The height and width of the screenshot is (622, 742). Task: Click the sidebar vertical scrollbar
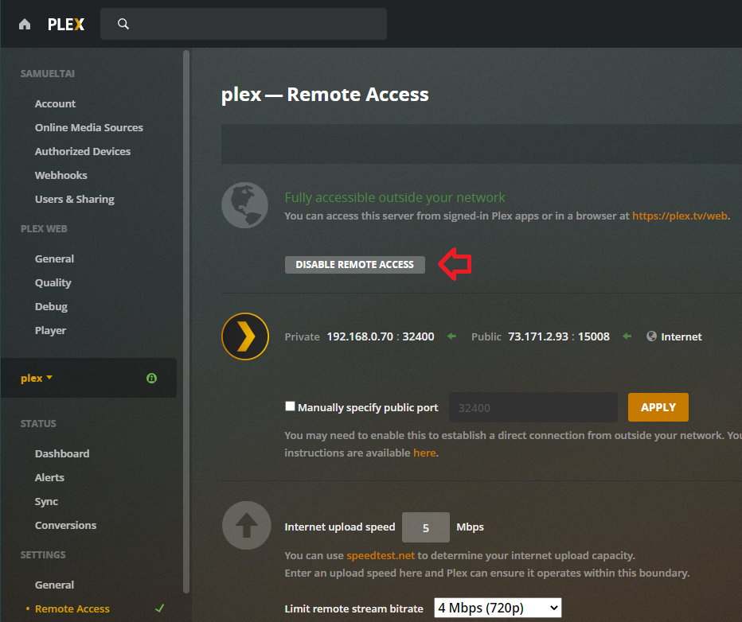tap(186, 321)
